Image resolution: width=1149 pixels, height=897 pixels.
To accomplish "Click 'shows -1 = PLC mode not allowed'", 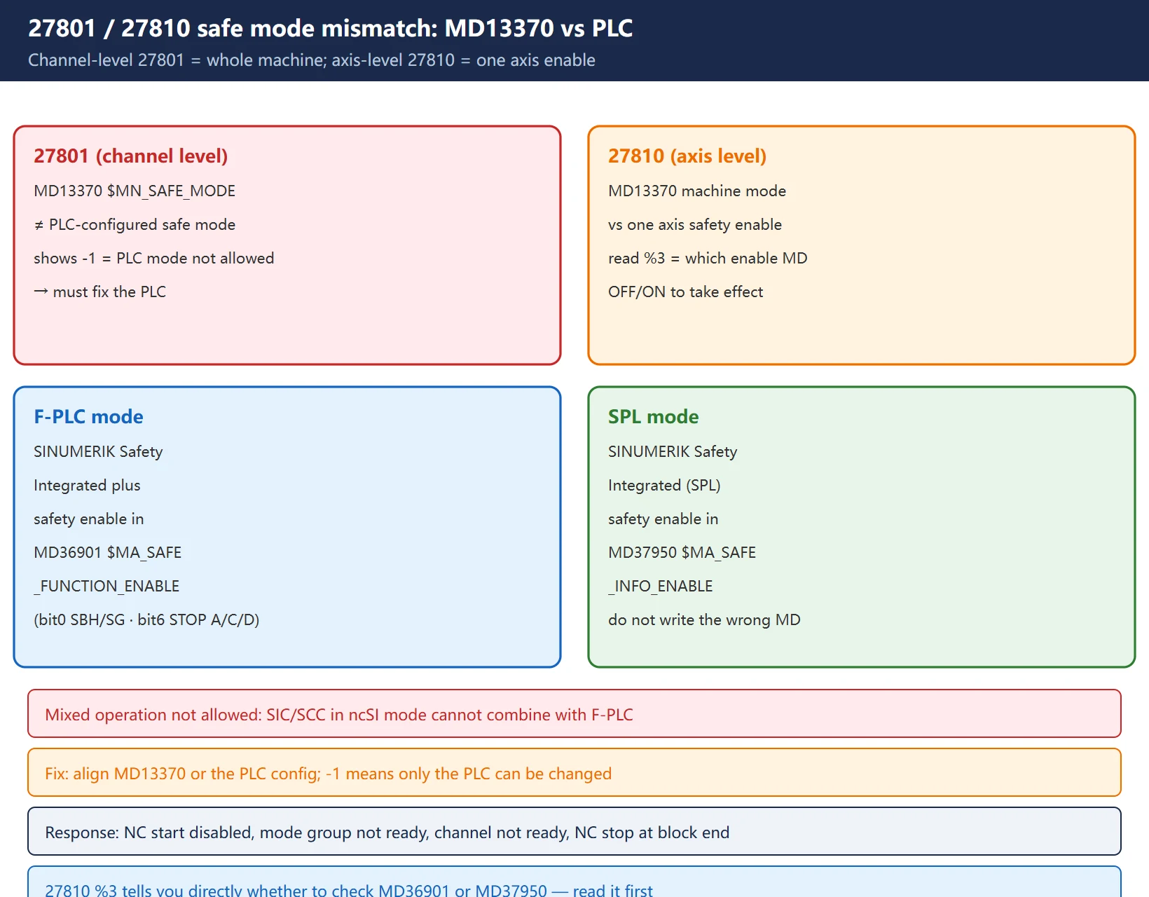I will [x=154, y=258].
